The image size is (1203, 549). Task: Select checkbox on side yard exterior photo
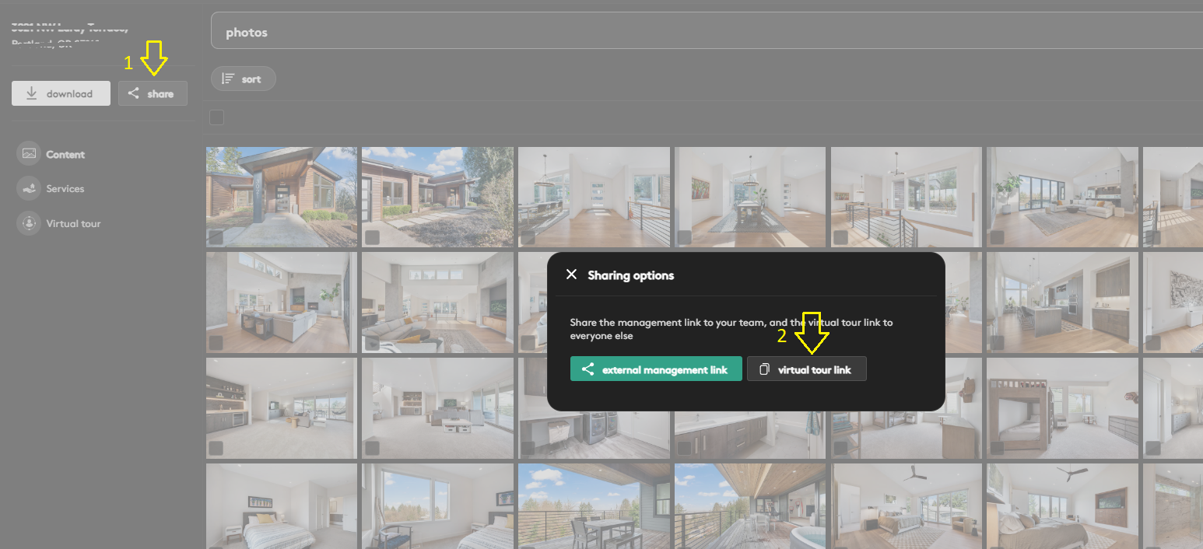pos(372,237)
